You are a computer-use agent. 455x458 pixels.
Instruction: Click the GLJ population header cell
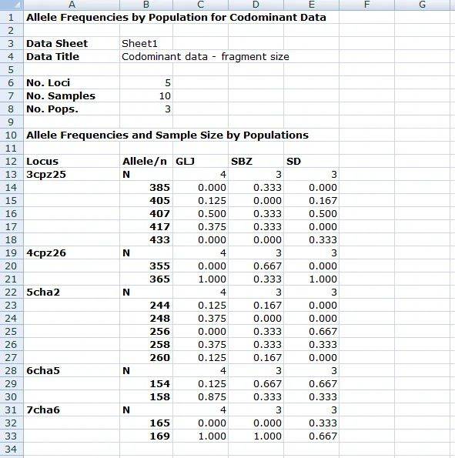[200, 161]
